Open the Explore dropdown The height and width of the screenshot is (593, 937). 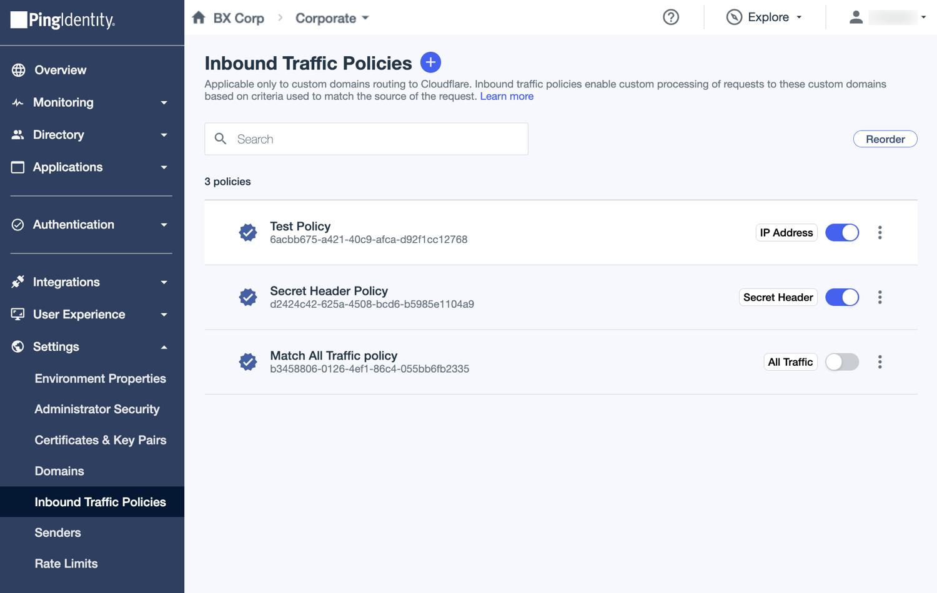763,17
